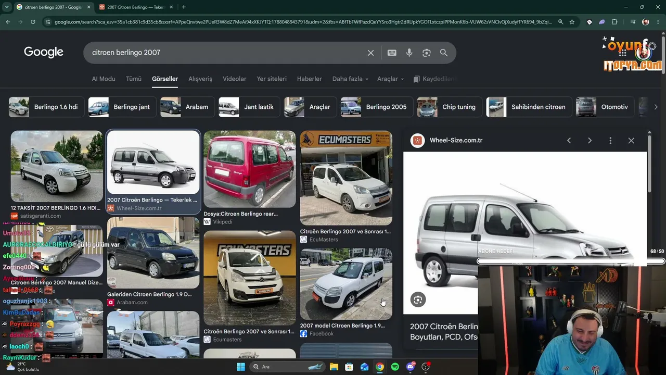The height and width of the screenshot is (375, 666).
Task: Expand the 'Araçlar' dropdown
Action: click(390, 79)
